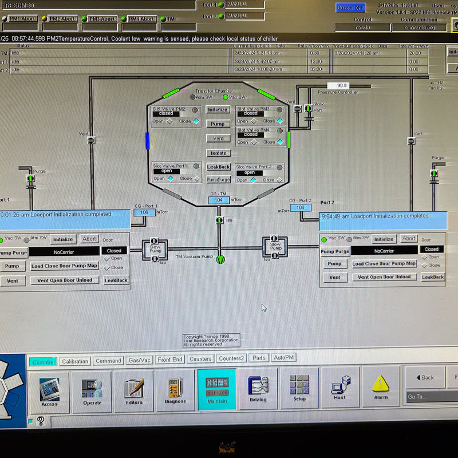Open the Datalog icon

(x=258, y=389)
